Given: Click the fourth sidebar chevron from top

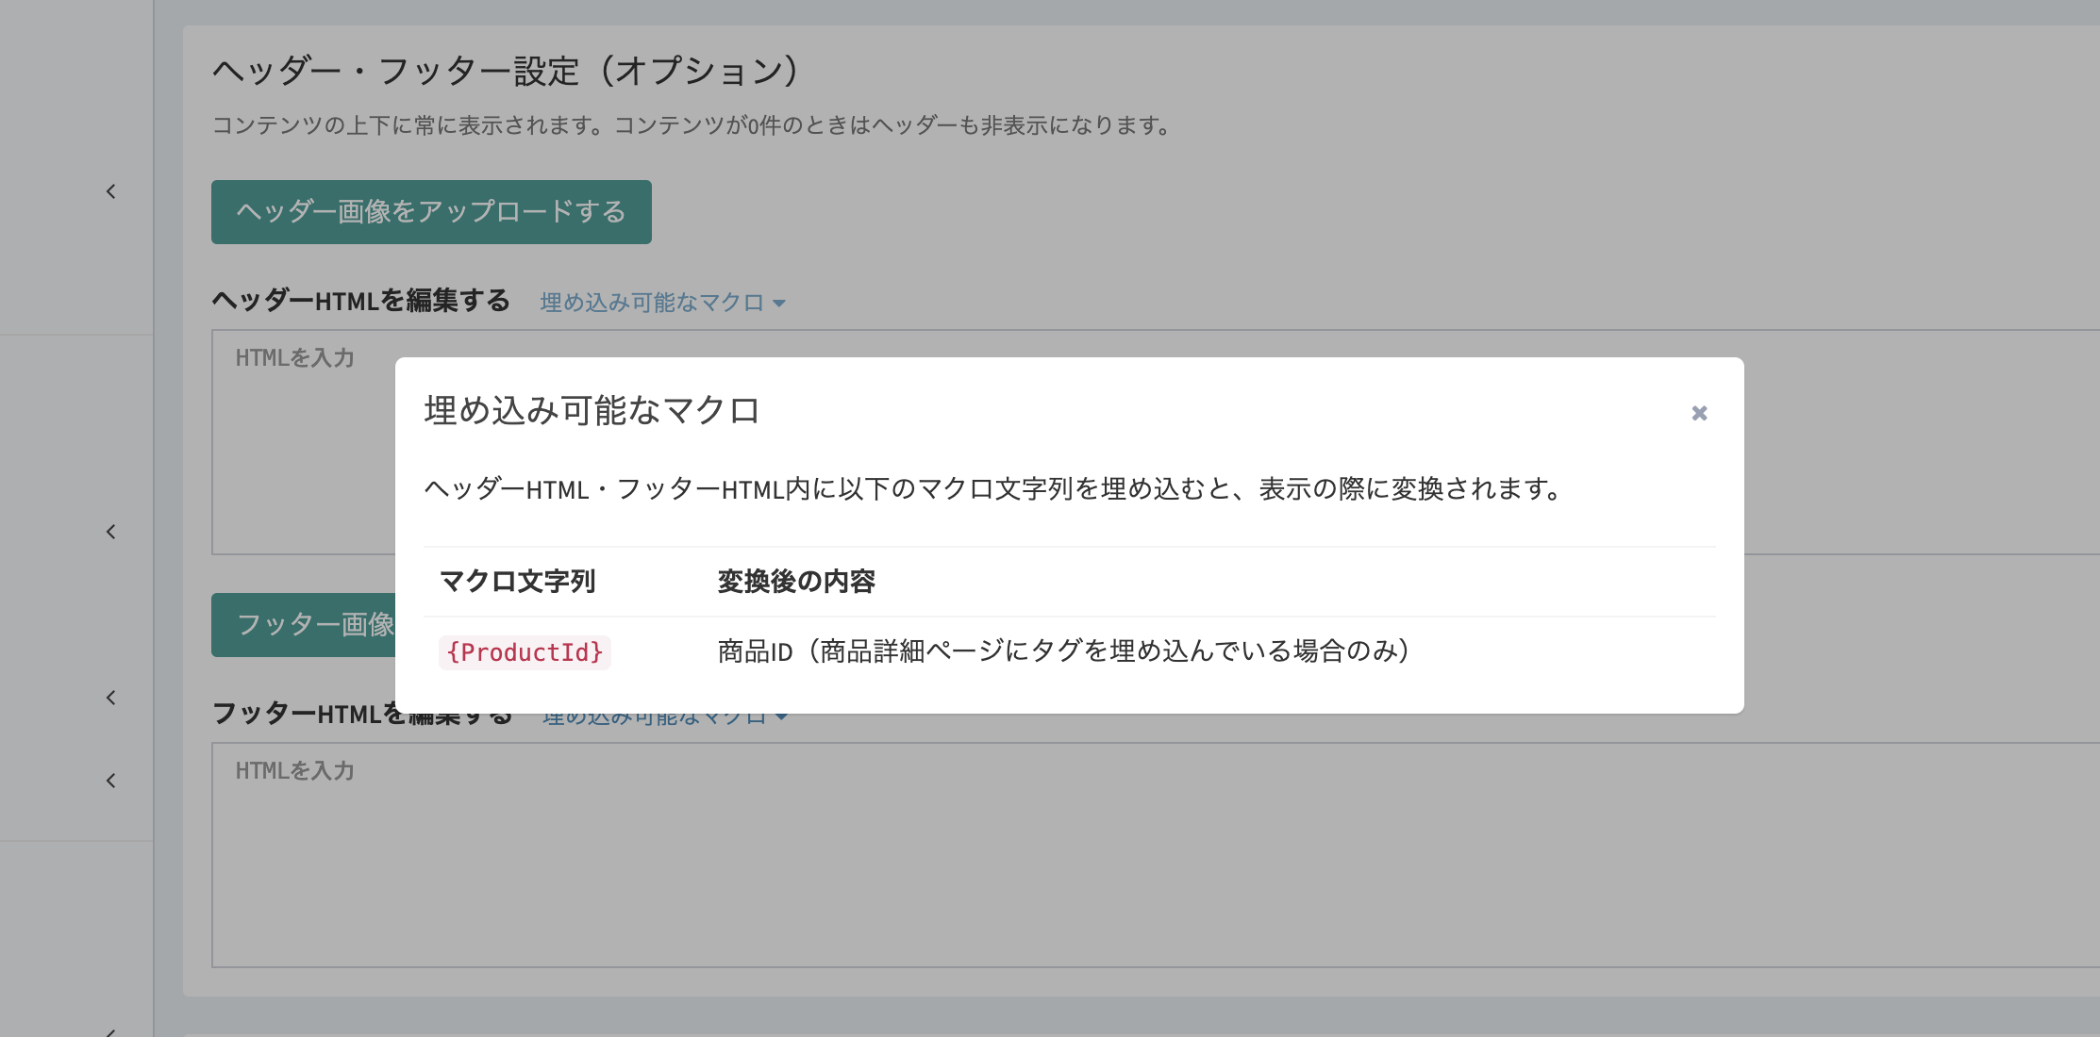Looking at the screenshot, I should tap(111, 781).
